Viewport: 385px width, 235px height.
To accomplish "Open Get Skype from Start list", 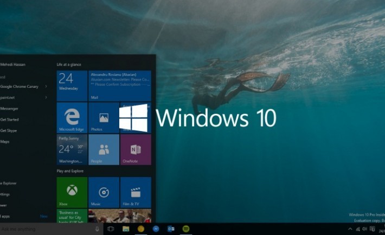I will [x=8, y=130].
